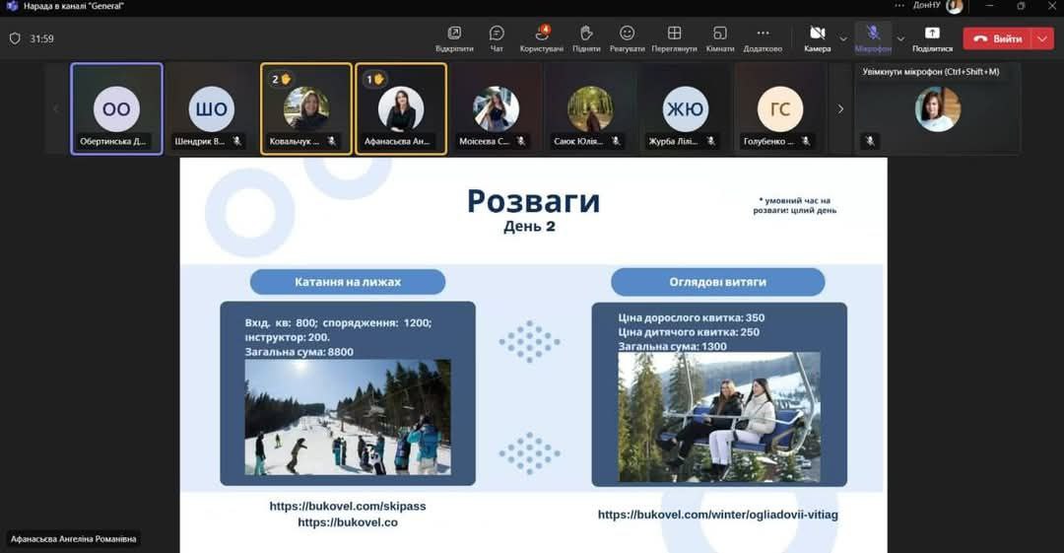The width and height of the screenshot is (1064, 553).
Task: Expand microphone options dropdown arrow
Action: coord(900,38)
